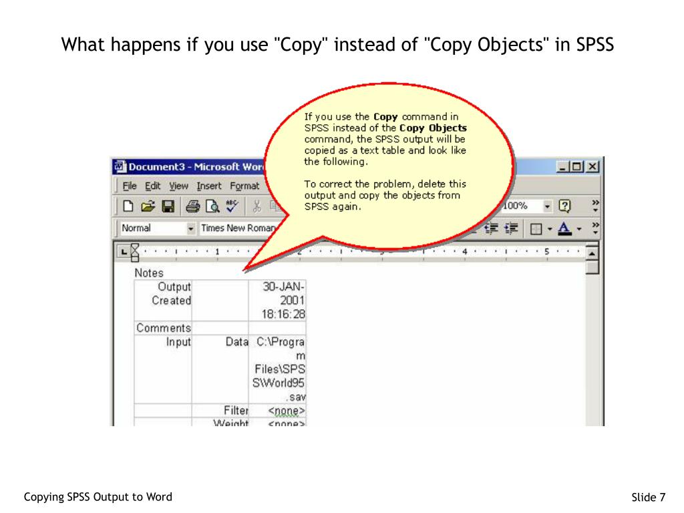Click the New Blank Document icon
The height and width of the screenshot is (513, 684).
click(x=128, y=206)
